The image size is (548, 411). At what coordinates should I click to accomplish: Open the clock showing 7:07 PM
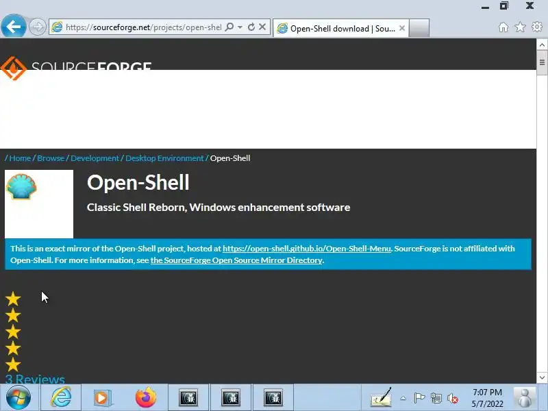[x=487, y=398]
